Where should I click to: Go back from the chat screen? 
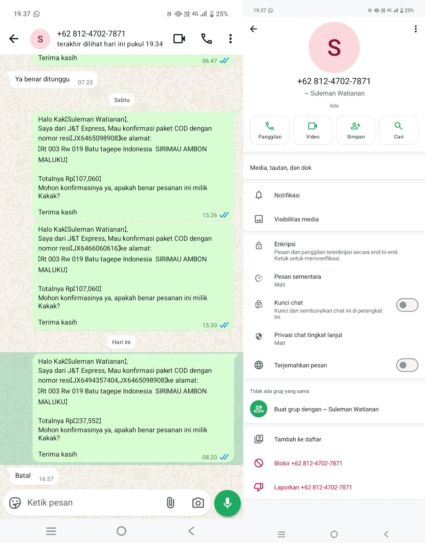tap(14, 39)
